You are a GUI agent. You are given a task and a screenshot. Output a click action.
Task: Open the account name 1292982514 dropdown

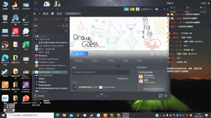click(146, 9)
